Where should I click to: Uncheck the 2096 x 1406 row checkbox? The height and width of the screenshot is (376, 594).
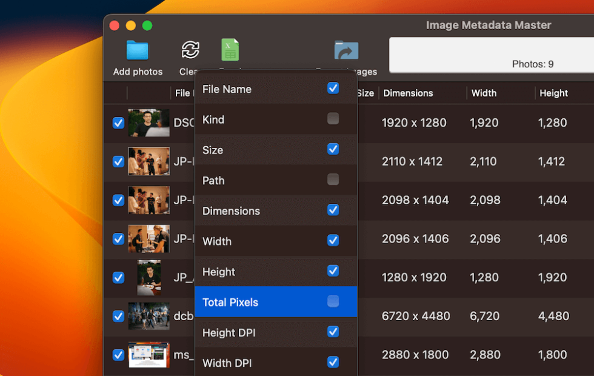pos(119,239)
